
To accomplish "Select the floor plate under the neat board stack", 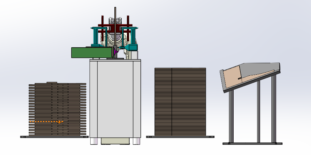I will pyautogui.click(x=180, y=137).
